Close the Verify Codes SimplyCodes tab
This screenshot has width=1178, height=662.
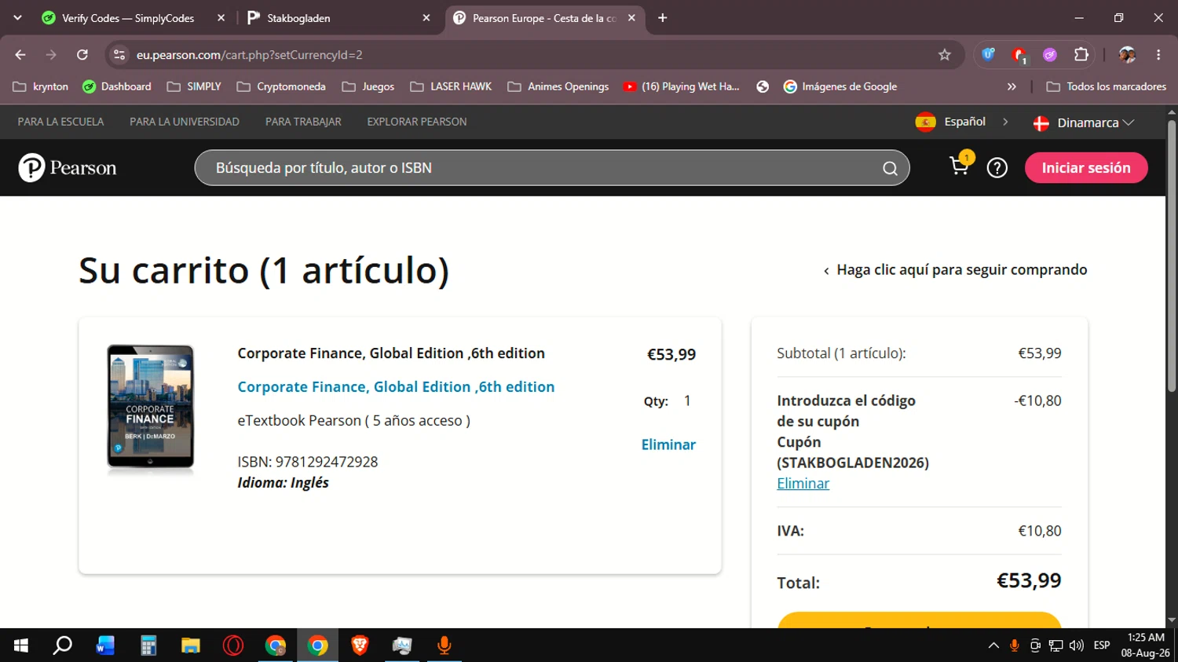coord(221,18)
